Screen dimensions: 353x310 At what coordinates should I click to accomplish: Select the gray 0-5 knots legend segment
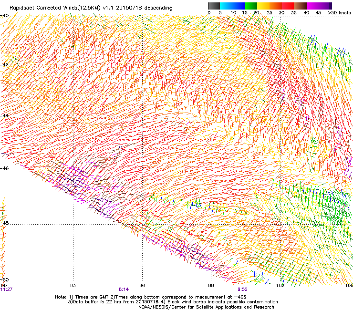coord(214,6)
